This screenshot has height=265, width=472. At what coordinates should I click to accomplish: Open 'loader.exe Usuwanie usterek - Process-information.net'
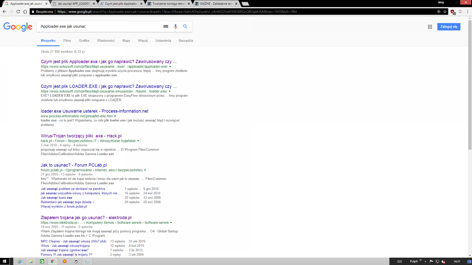94,111
